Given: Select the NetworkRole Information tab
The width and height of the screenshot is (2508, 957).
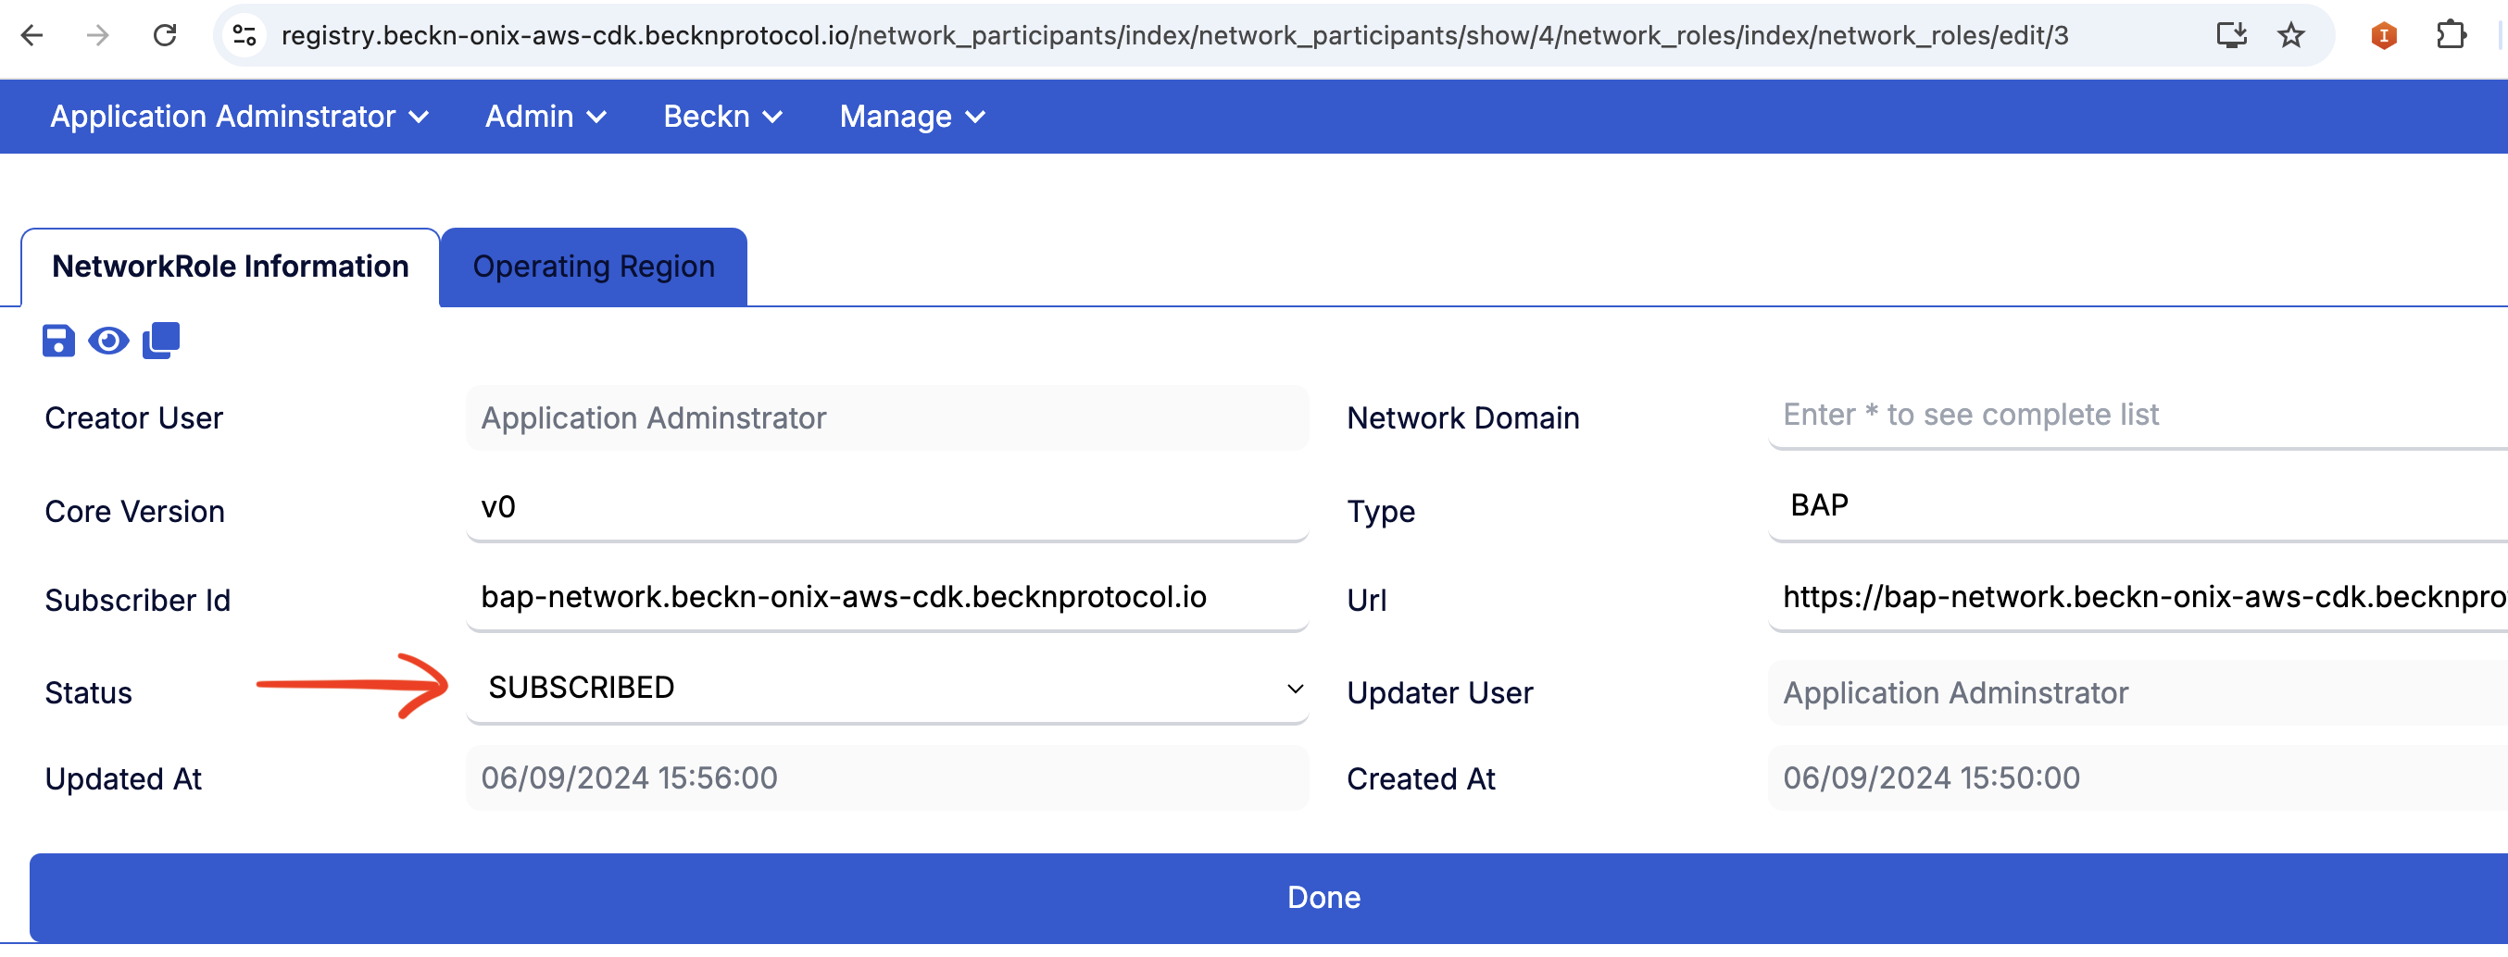Looking at the screenshot, I should (230, 267).
